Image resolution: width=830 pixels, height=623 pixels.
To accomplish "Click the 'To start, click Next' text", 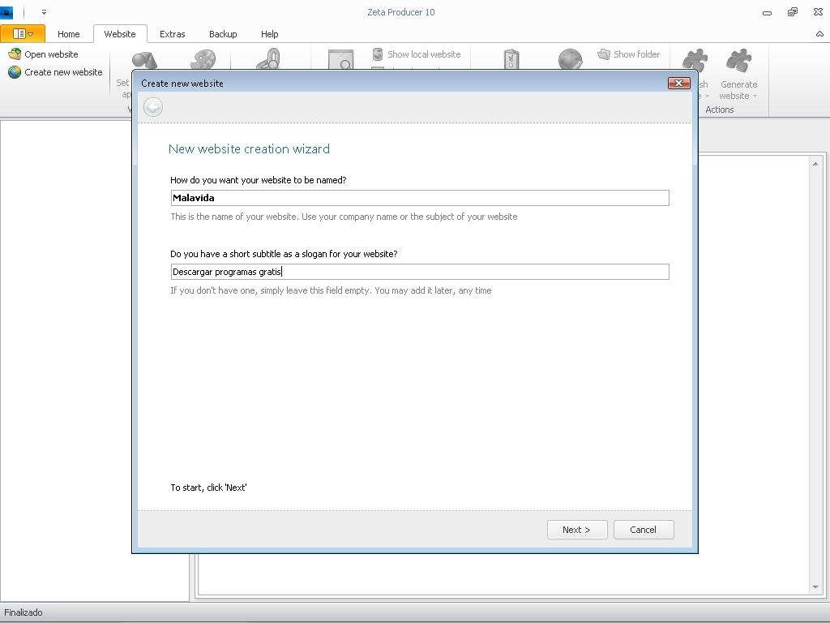I will pos(208,488).
